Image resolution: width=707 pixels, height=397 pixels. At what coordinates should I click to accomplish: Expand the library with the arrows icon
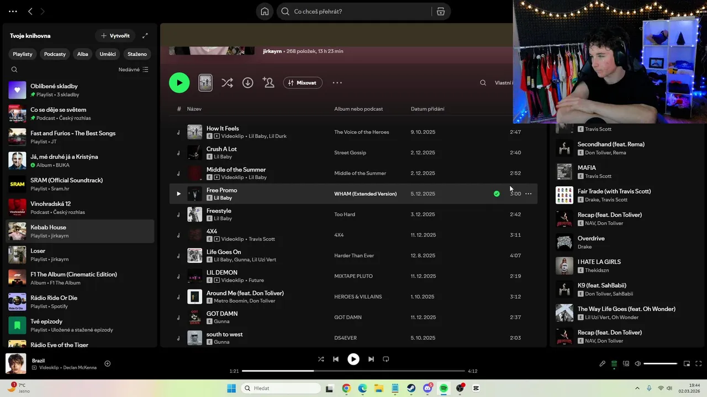(145, 36)
